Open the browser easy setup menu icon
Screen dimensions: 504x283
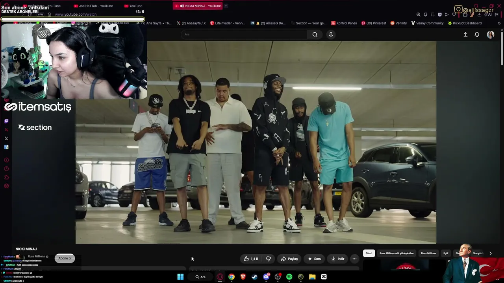[x=497, y=15]
